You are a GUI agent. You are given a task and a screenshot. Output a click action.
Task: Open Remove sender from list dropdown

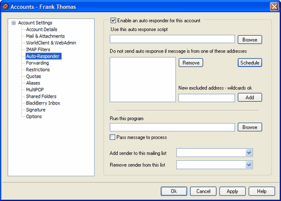[249, 165]
